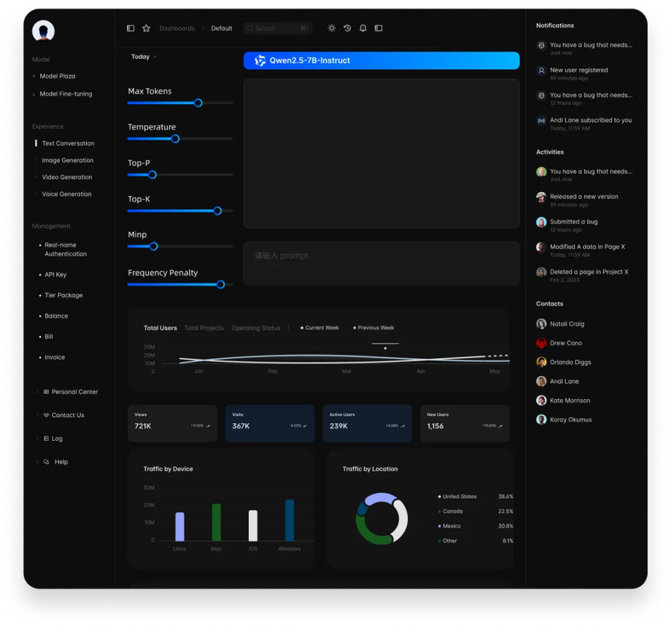670x626 pixels.
Task: Click the New Users 1,156 card
Action: point(465,423)
